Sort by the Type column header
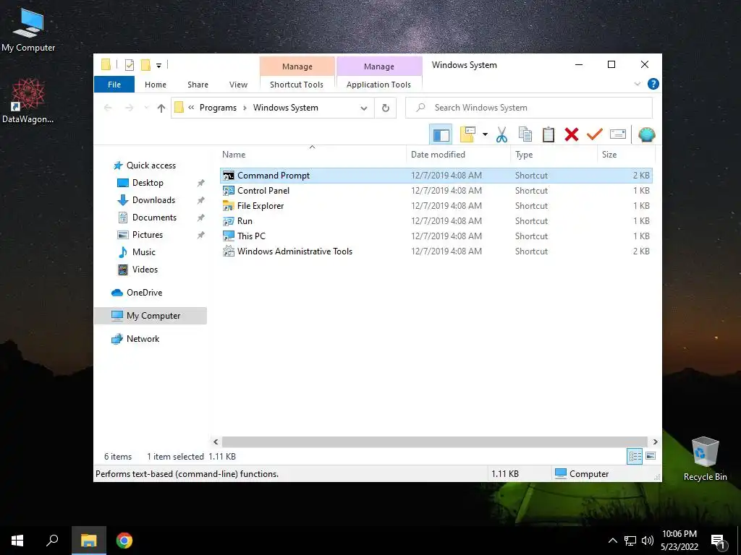Viewport: 741px width, 555px height. [x=554, y=155]
